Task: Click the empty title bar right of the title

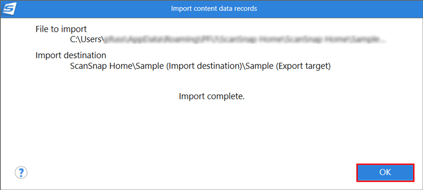Action: [337, 8]
